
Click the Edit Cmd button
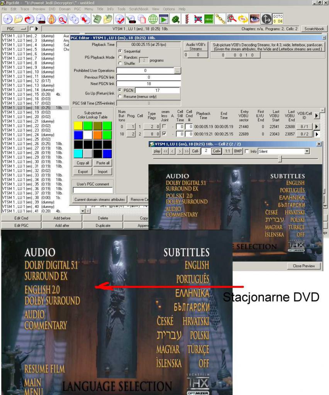coord(21,218)
